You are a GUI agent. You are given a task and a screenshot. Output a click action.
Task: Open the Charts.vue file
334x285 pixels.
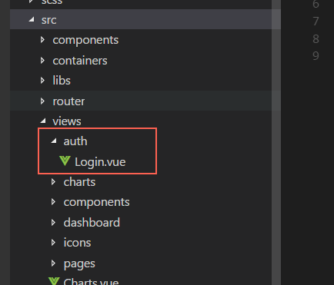click(91, 282)
